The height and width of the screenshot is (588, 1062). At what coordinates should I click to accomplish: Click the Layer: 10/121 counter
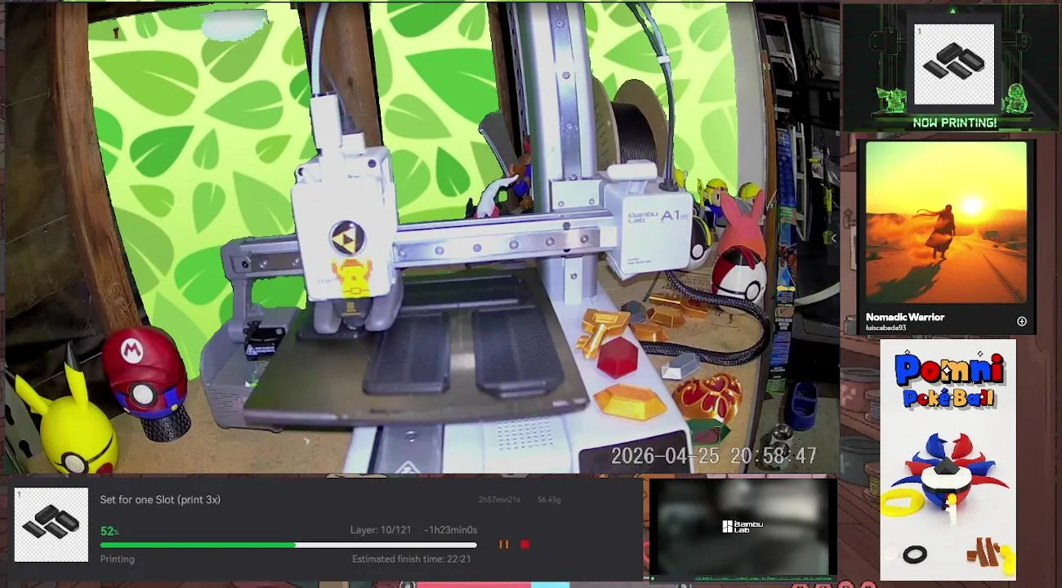click(381, 530)
